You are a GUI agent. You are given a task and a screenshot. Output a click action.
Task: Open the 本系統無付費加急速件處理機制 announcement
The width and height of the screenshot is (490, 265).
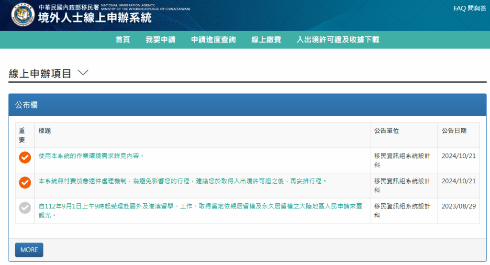coord(183,181)
